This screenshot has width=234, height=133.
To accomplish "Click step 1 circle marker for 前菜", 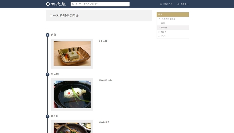I will 47,35.
